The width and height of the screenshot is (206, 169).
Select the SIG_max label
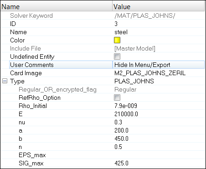tap(31, 163)
